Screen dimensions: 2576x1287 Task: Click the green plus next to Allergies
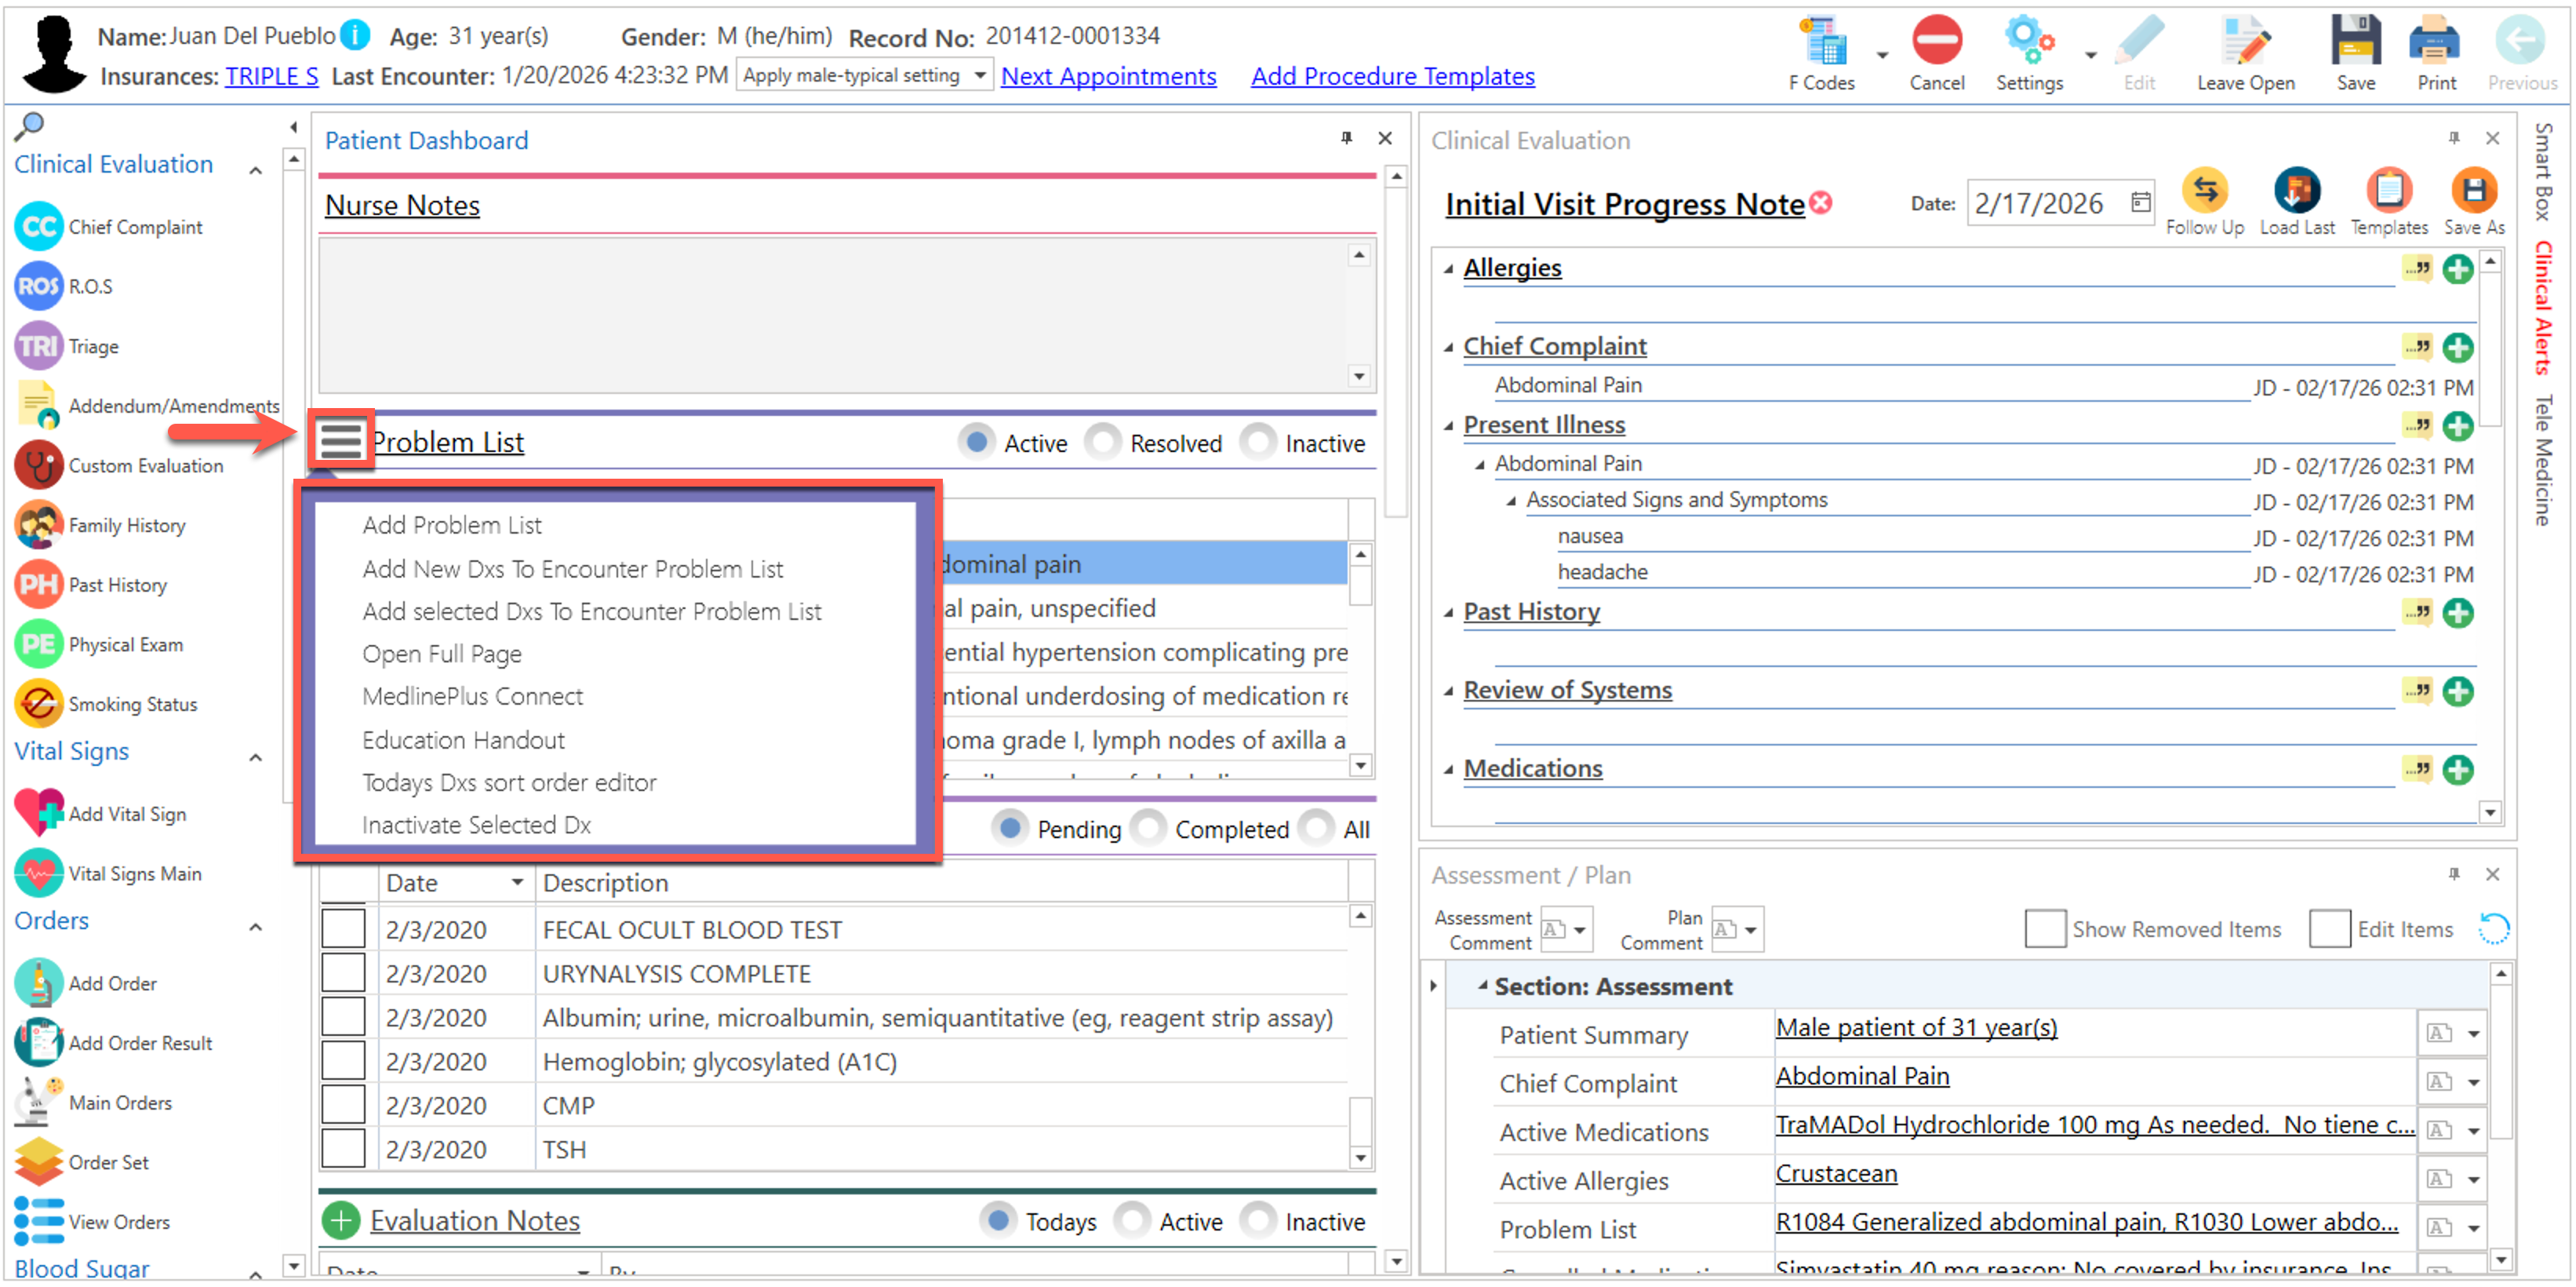click(x=2457, y=269)
